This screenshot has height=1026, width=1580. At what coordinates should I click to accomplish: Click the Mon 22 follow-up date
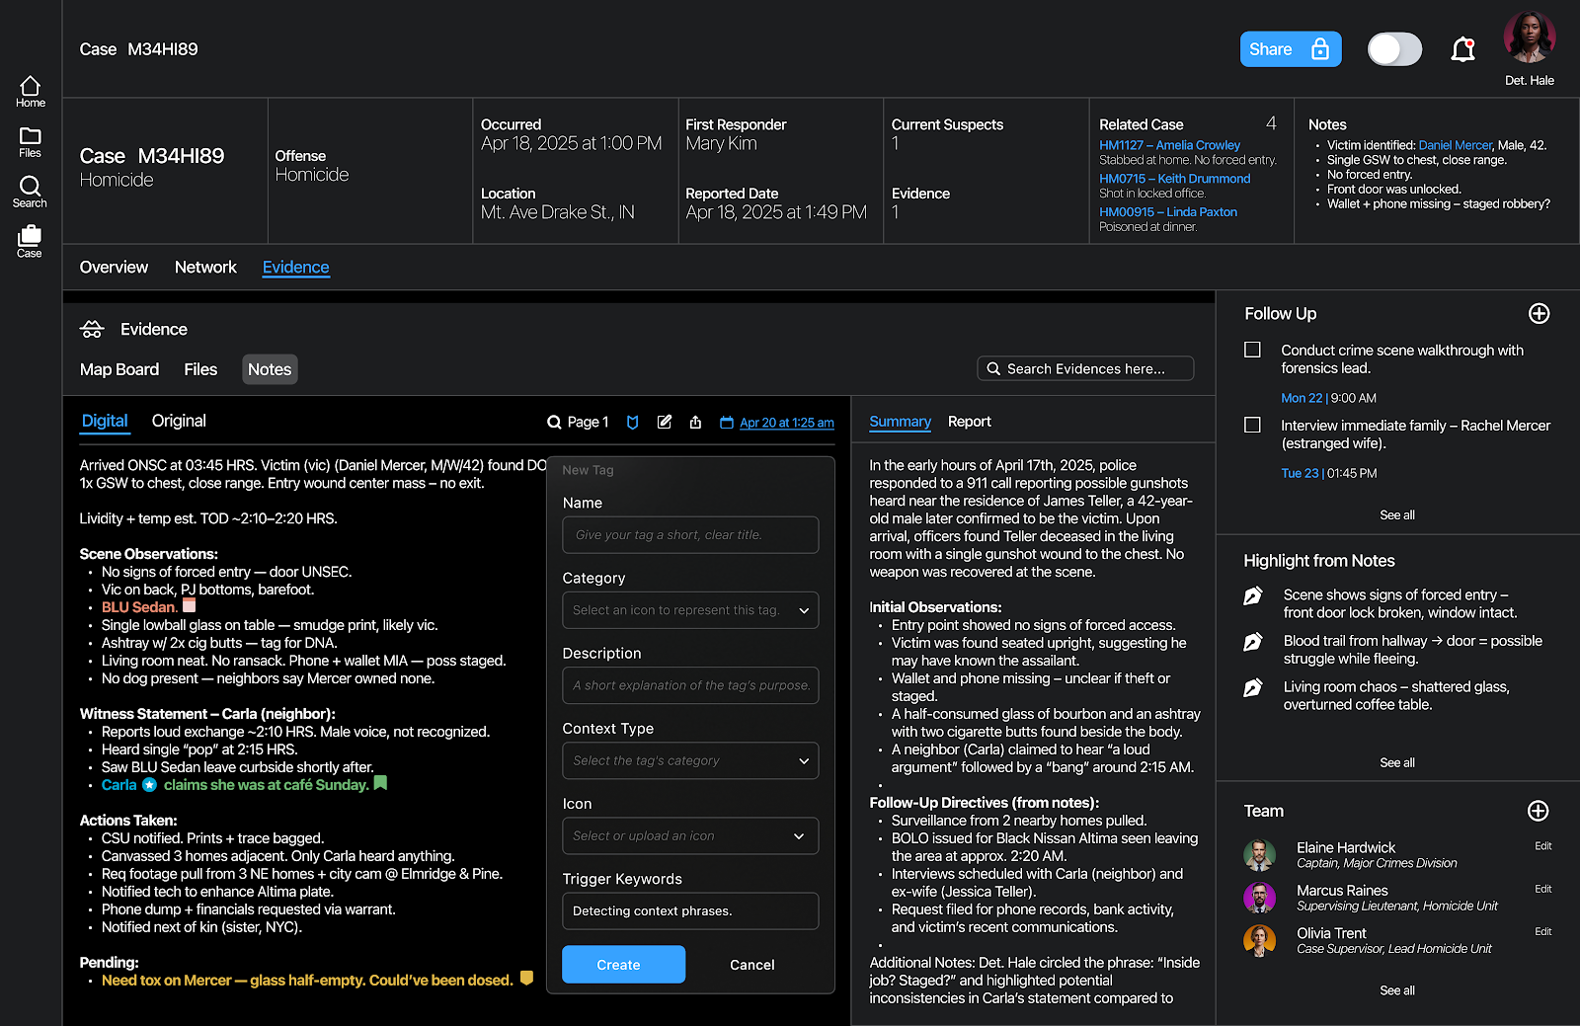click(1301, 398)
